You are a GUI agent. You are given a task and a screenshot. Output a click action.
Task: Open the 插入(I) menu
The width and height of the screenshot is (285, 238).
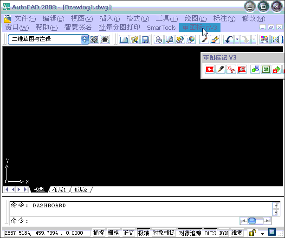click(x=110, y=19)
